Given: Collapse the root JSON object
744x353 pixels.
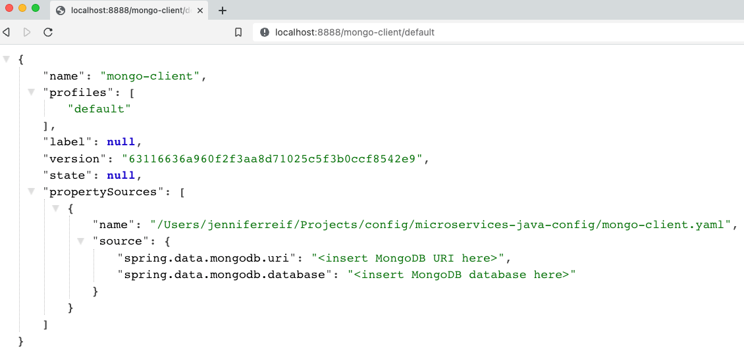Looking at the screenshot, I should [x=6, y=59].
